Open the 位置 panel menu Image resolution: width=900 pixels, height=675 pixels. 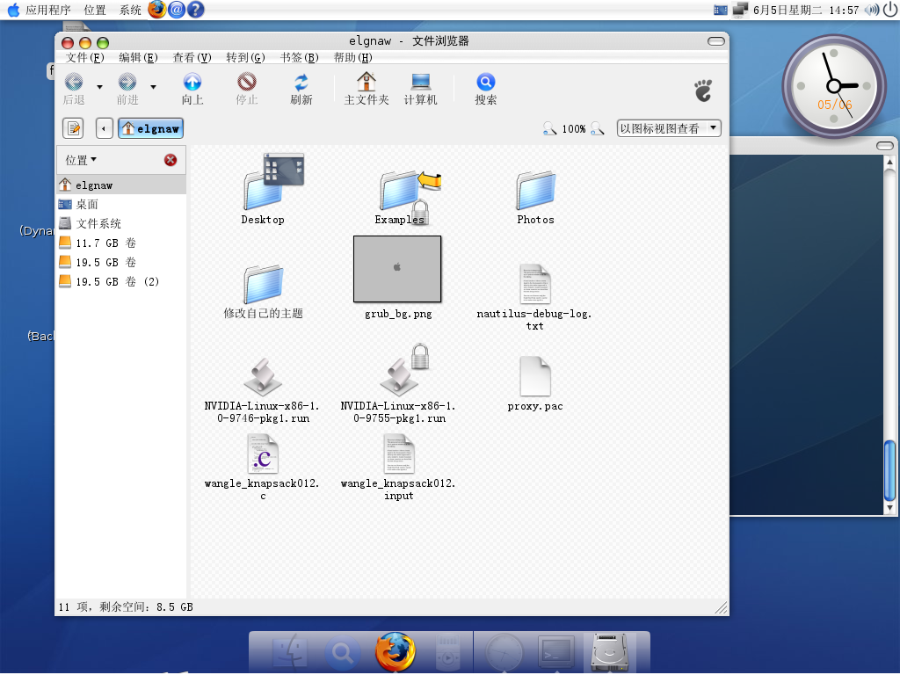pos(95,10)
